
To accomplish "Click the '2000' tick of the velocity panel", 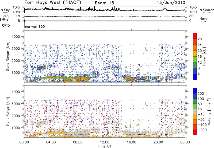I will pos(16,116).
